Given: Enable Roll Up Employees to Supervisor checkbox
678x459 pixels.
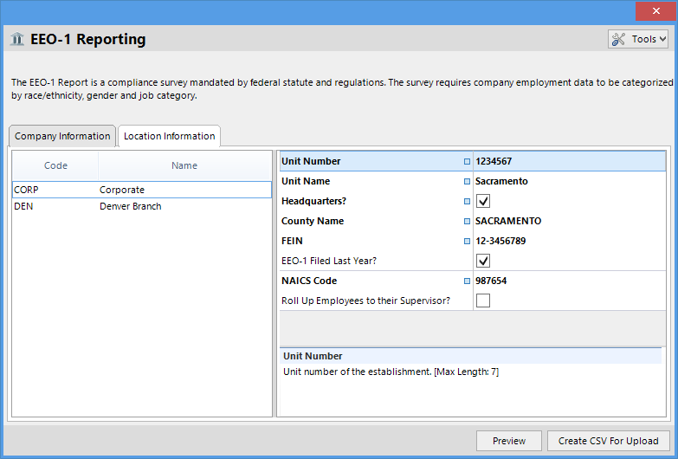Looking at the screenshot, I should pyautogui.click(x=483, y=301).
